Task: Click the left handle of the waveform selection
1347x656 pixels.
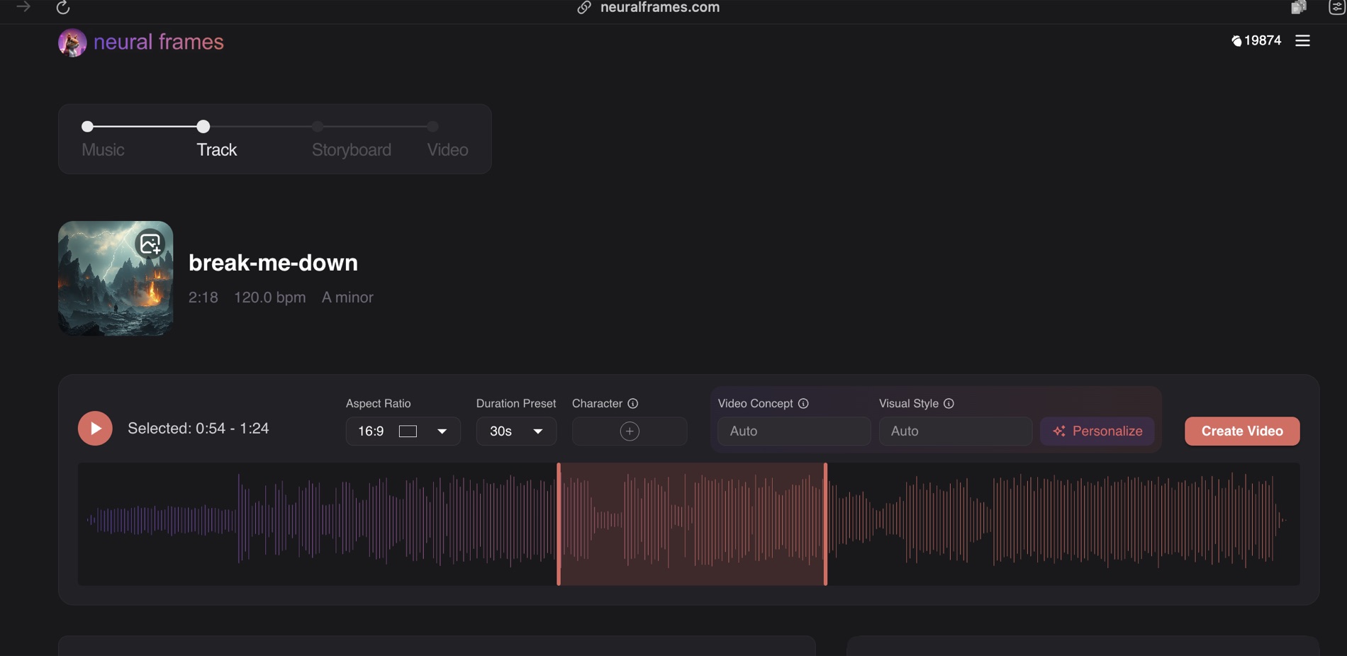Action: click(559, 524)
